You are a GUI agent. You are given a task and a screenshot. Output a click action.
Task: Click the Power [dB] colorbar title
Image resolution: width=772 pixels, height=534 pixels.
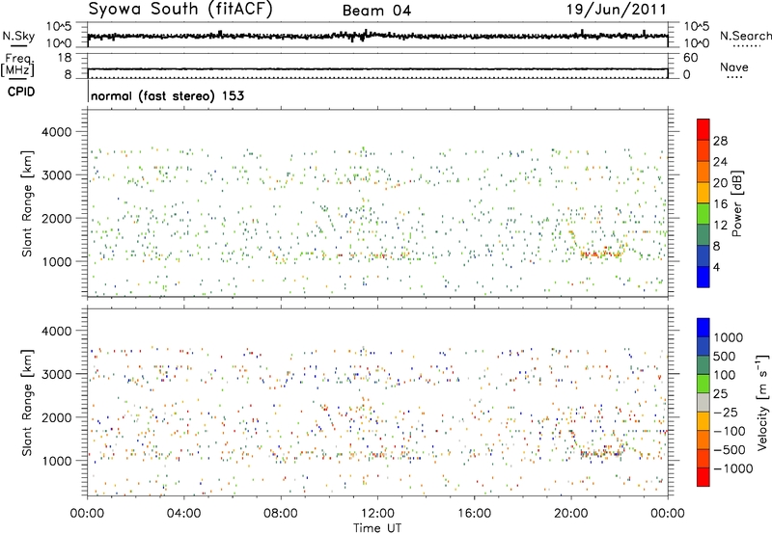coord(737,203)
